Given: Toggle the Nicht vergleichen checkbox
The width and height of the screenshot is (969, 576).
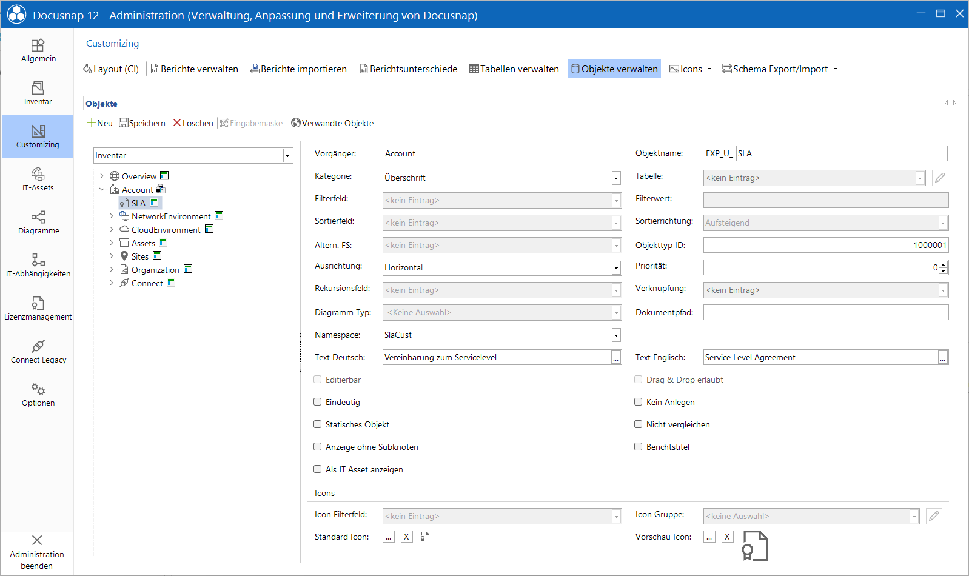Looking at the screenshot, I should click(638, 424).
